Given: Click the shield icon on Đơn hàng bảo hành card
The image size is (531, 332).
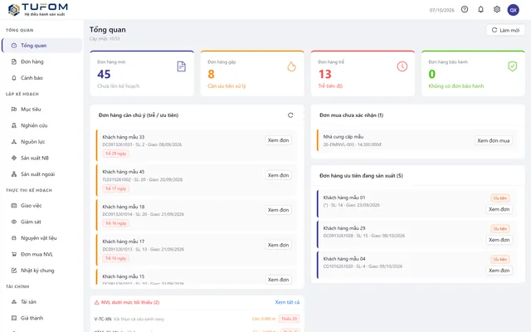Looking at the screenshot, I should pos(513,66).
